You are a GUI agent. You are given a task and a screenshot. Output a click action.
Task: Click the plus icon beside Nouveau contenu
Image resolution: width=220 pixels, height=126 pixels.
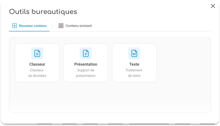point(14,26)
